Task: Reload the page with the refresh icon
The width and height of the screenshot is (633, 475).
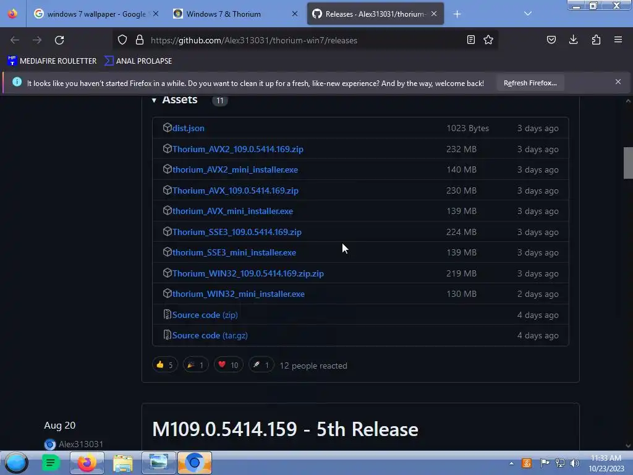Action: click(59, 40)
